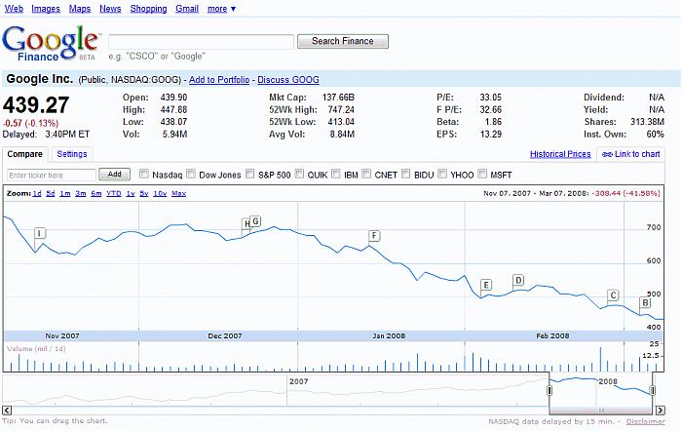Click news flag marker C on chart
This screenshot has height=432, width=682.
pyautogui.click(x=613, y=295)
